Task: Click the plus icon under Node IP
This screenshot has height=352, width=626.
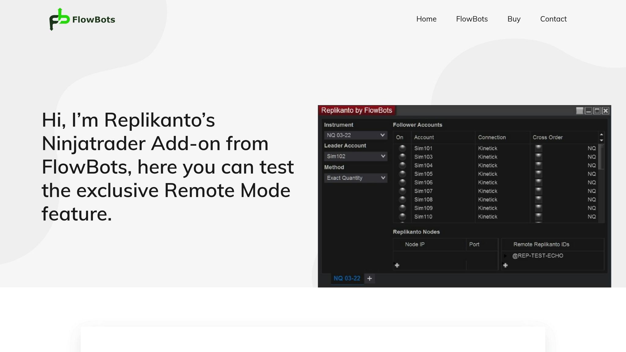Action: coord(397,265)
